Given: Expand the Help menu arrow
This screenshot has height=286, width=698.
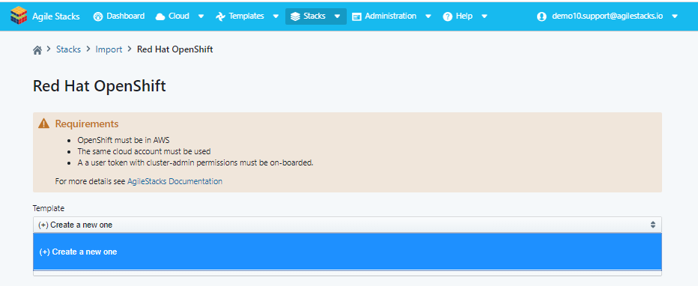Looking at the screenshot, I should tap(485, 16).
